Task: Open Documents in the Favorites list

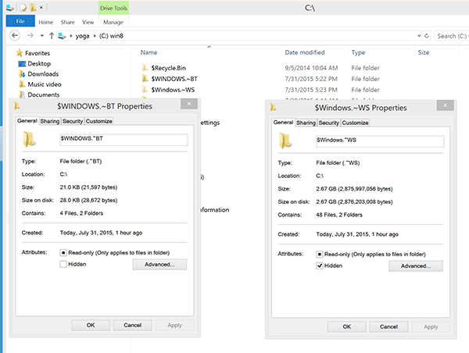Action: (x=44, y=94)
